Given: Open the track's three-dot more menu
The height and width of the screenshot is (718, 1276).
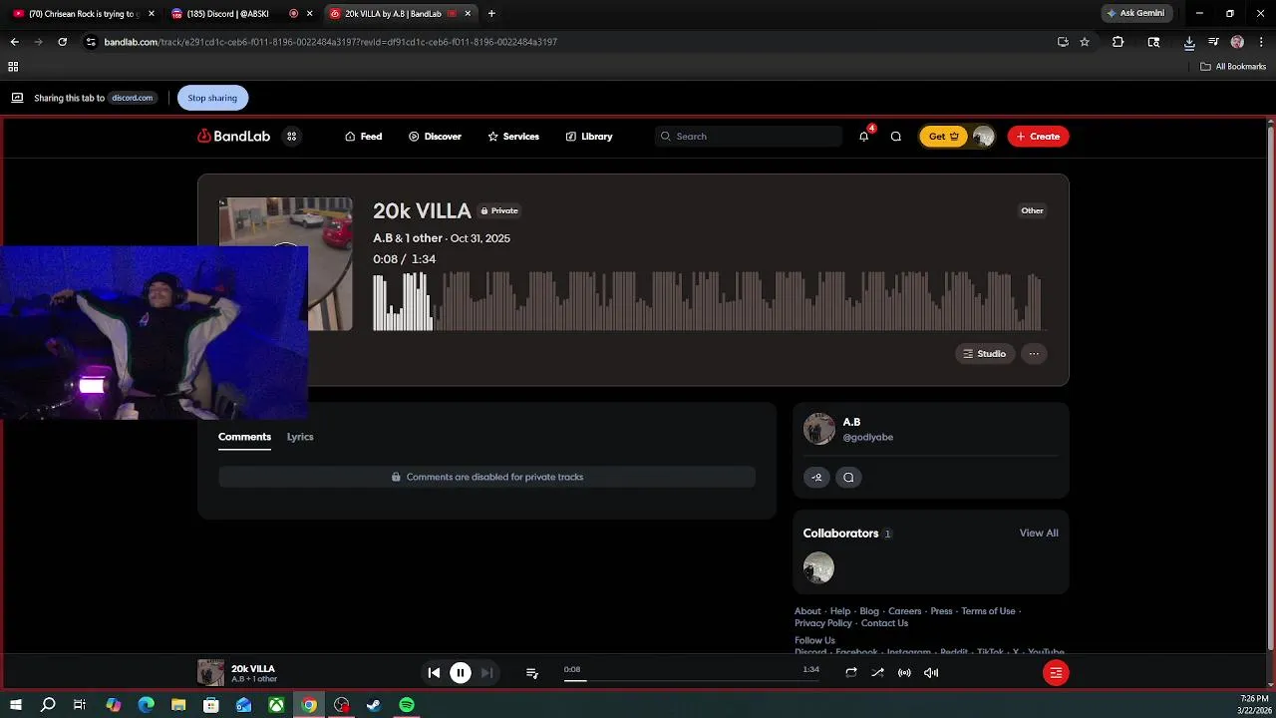Looking at the screenshot, I should pyautogui.click(x=1034, y=354).
